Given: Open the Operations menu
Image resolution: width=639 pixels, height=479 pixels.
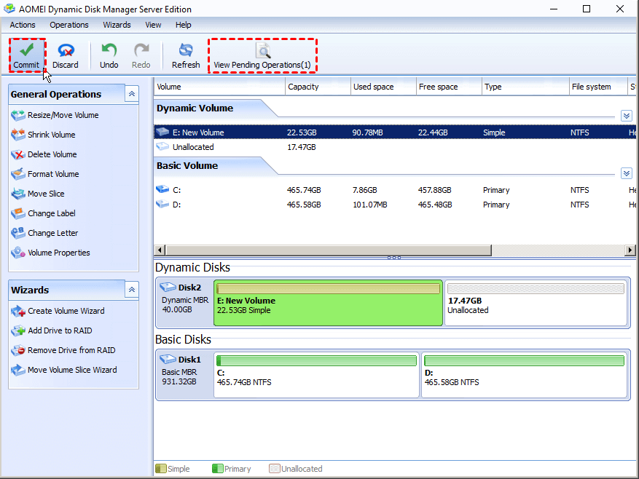Looking at the screenshot, I should click(x=69, y=25).
